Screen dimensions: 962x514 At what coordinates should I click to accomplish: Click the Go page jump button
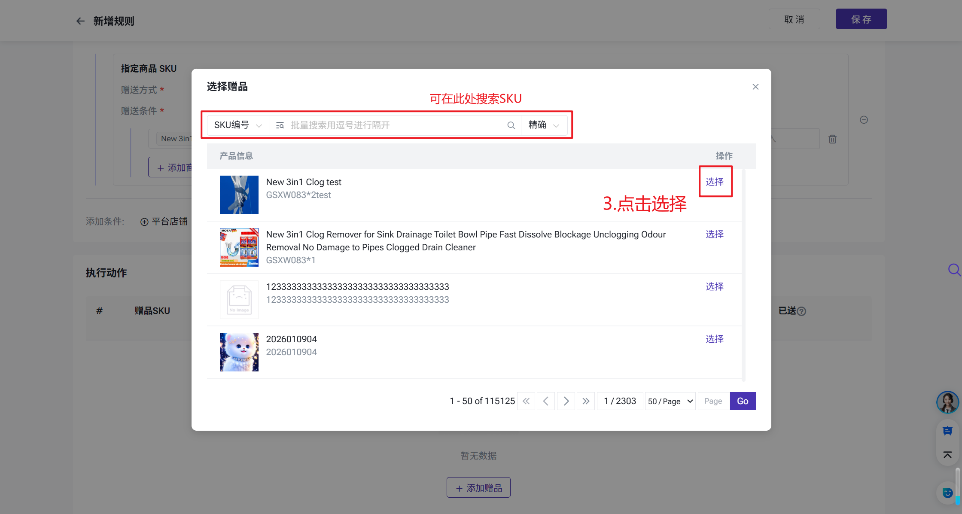743,401
